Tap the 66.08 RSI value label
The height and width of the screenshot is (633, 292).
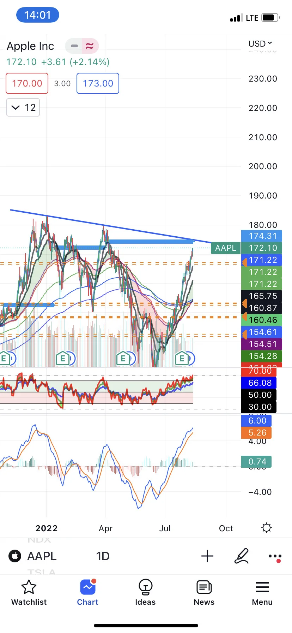point(260,383)
